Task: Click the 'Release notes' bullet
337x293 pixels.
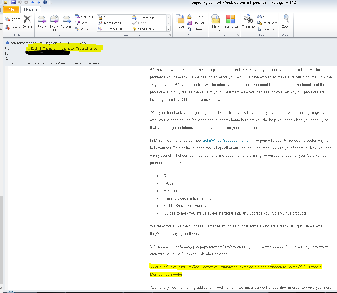Action: [x=175, y=176]
